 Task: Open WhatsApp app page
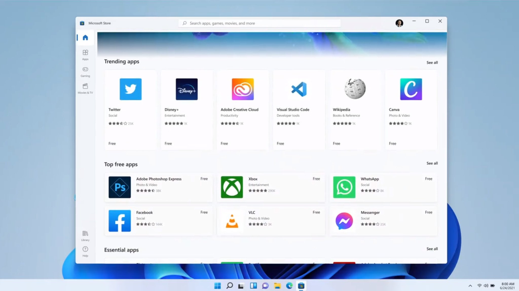383,187
